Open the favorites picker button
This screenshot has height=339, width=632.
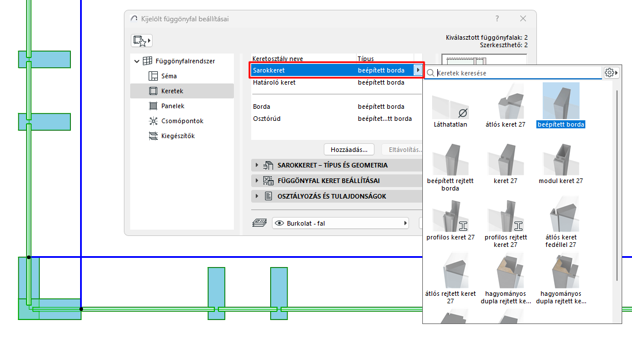[x=142, y=41]
